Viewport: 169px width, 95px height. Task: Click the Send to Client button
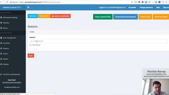click(x=161, y=17)
